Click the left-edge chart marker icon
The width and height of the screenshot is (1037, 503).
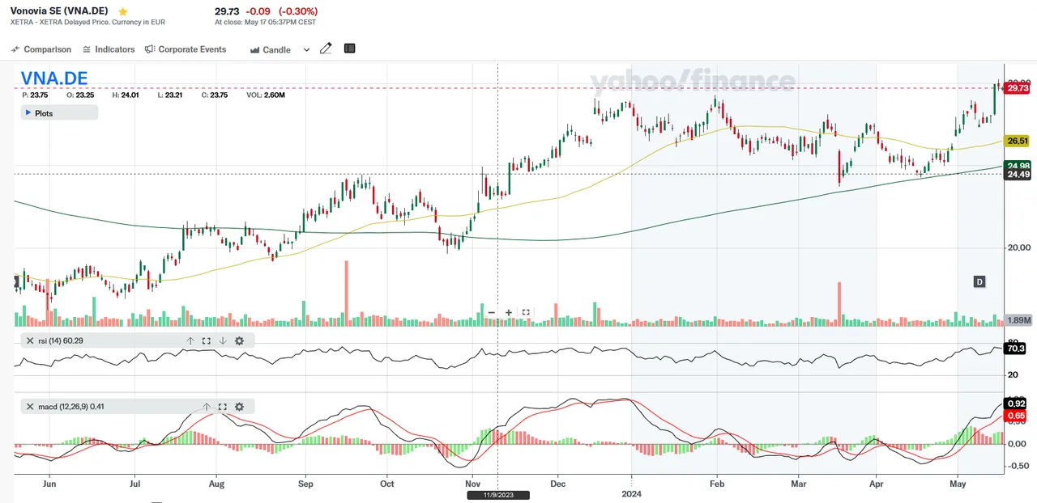click(17, 281)
